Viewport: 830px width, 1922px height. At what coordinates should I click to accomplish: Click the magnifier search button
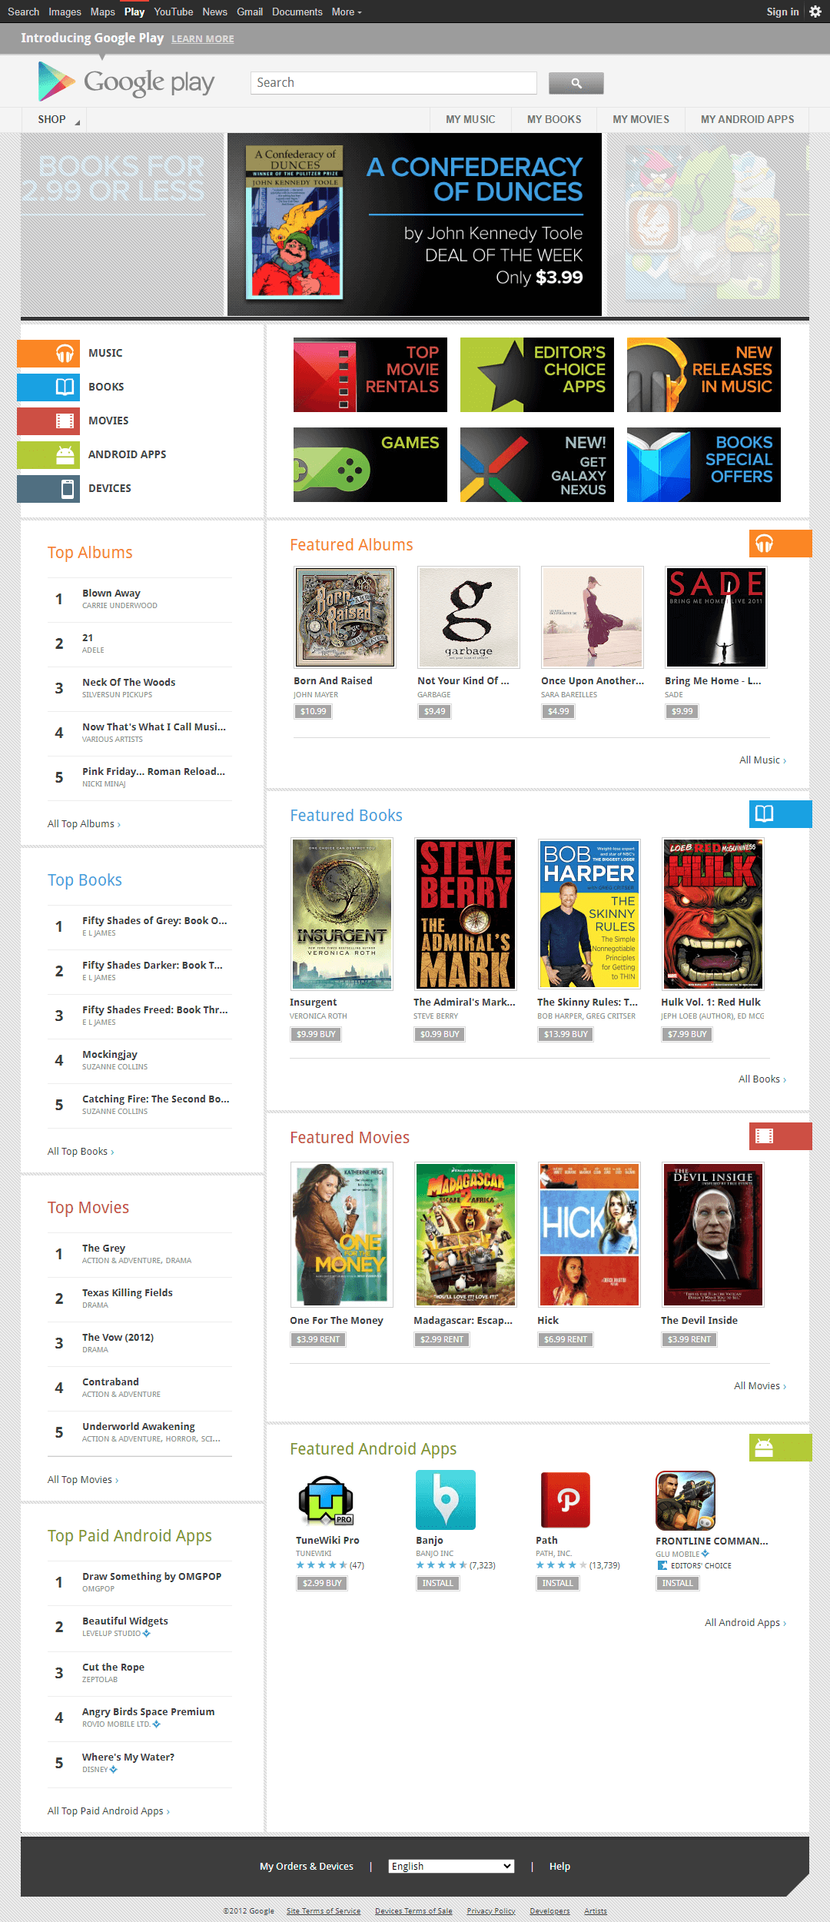576,83
